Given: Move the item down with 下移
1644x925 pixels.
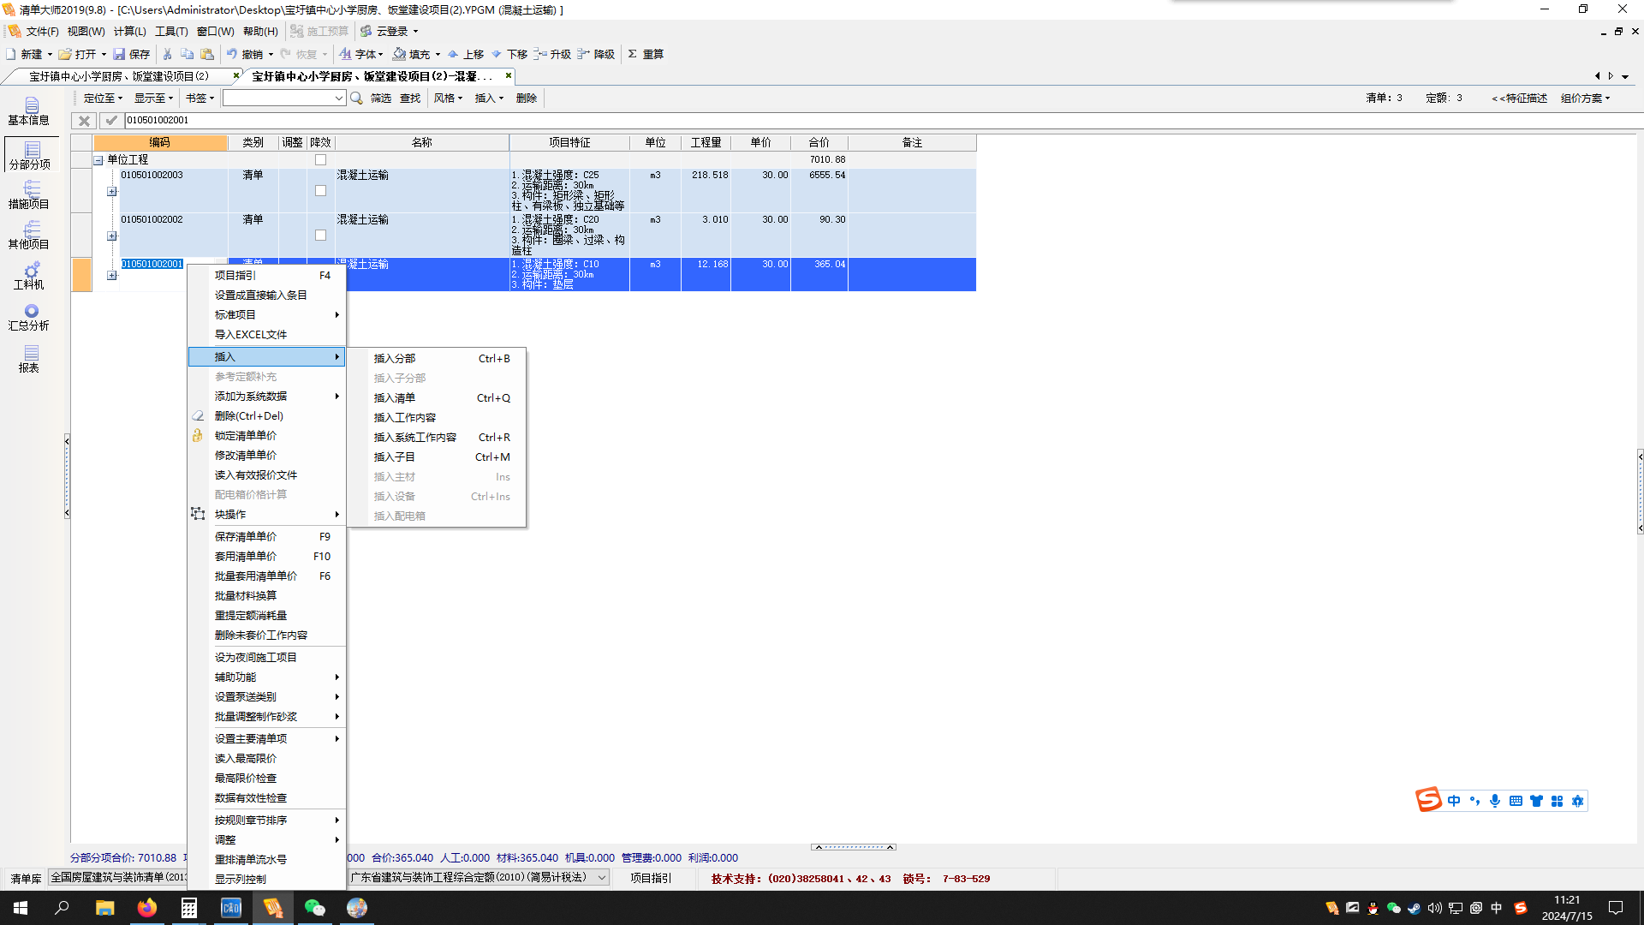Looking at the screenshot, I should pyautogui.click(x=509, y=54).
